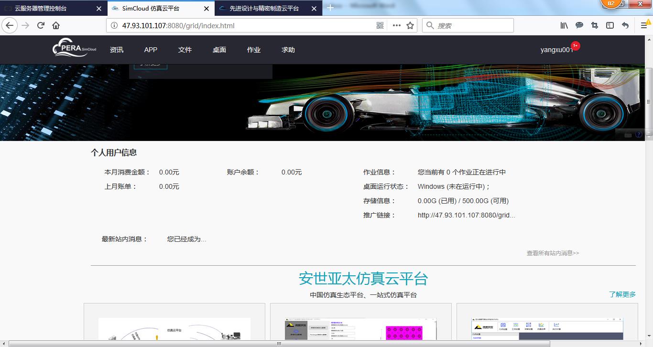Click the 安世亚太仿真云平台 heading
The width and height of the screenshot is (653, 347).
pos(363,278)
